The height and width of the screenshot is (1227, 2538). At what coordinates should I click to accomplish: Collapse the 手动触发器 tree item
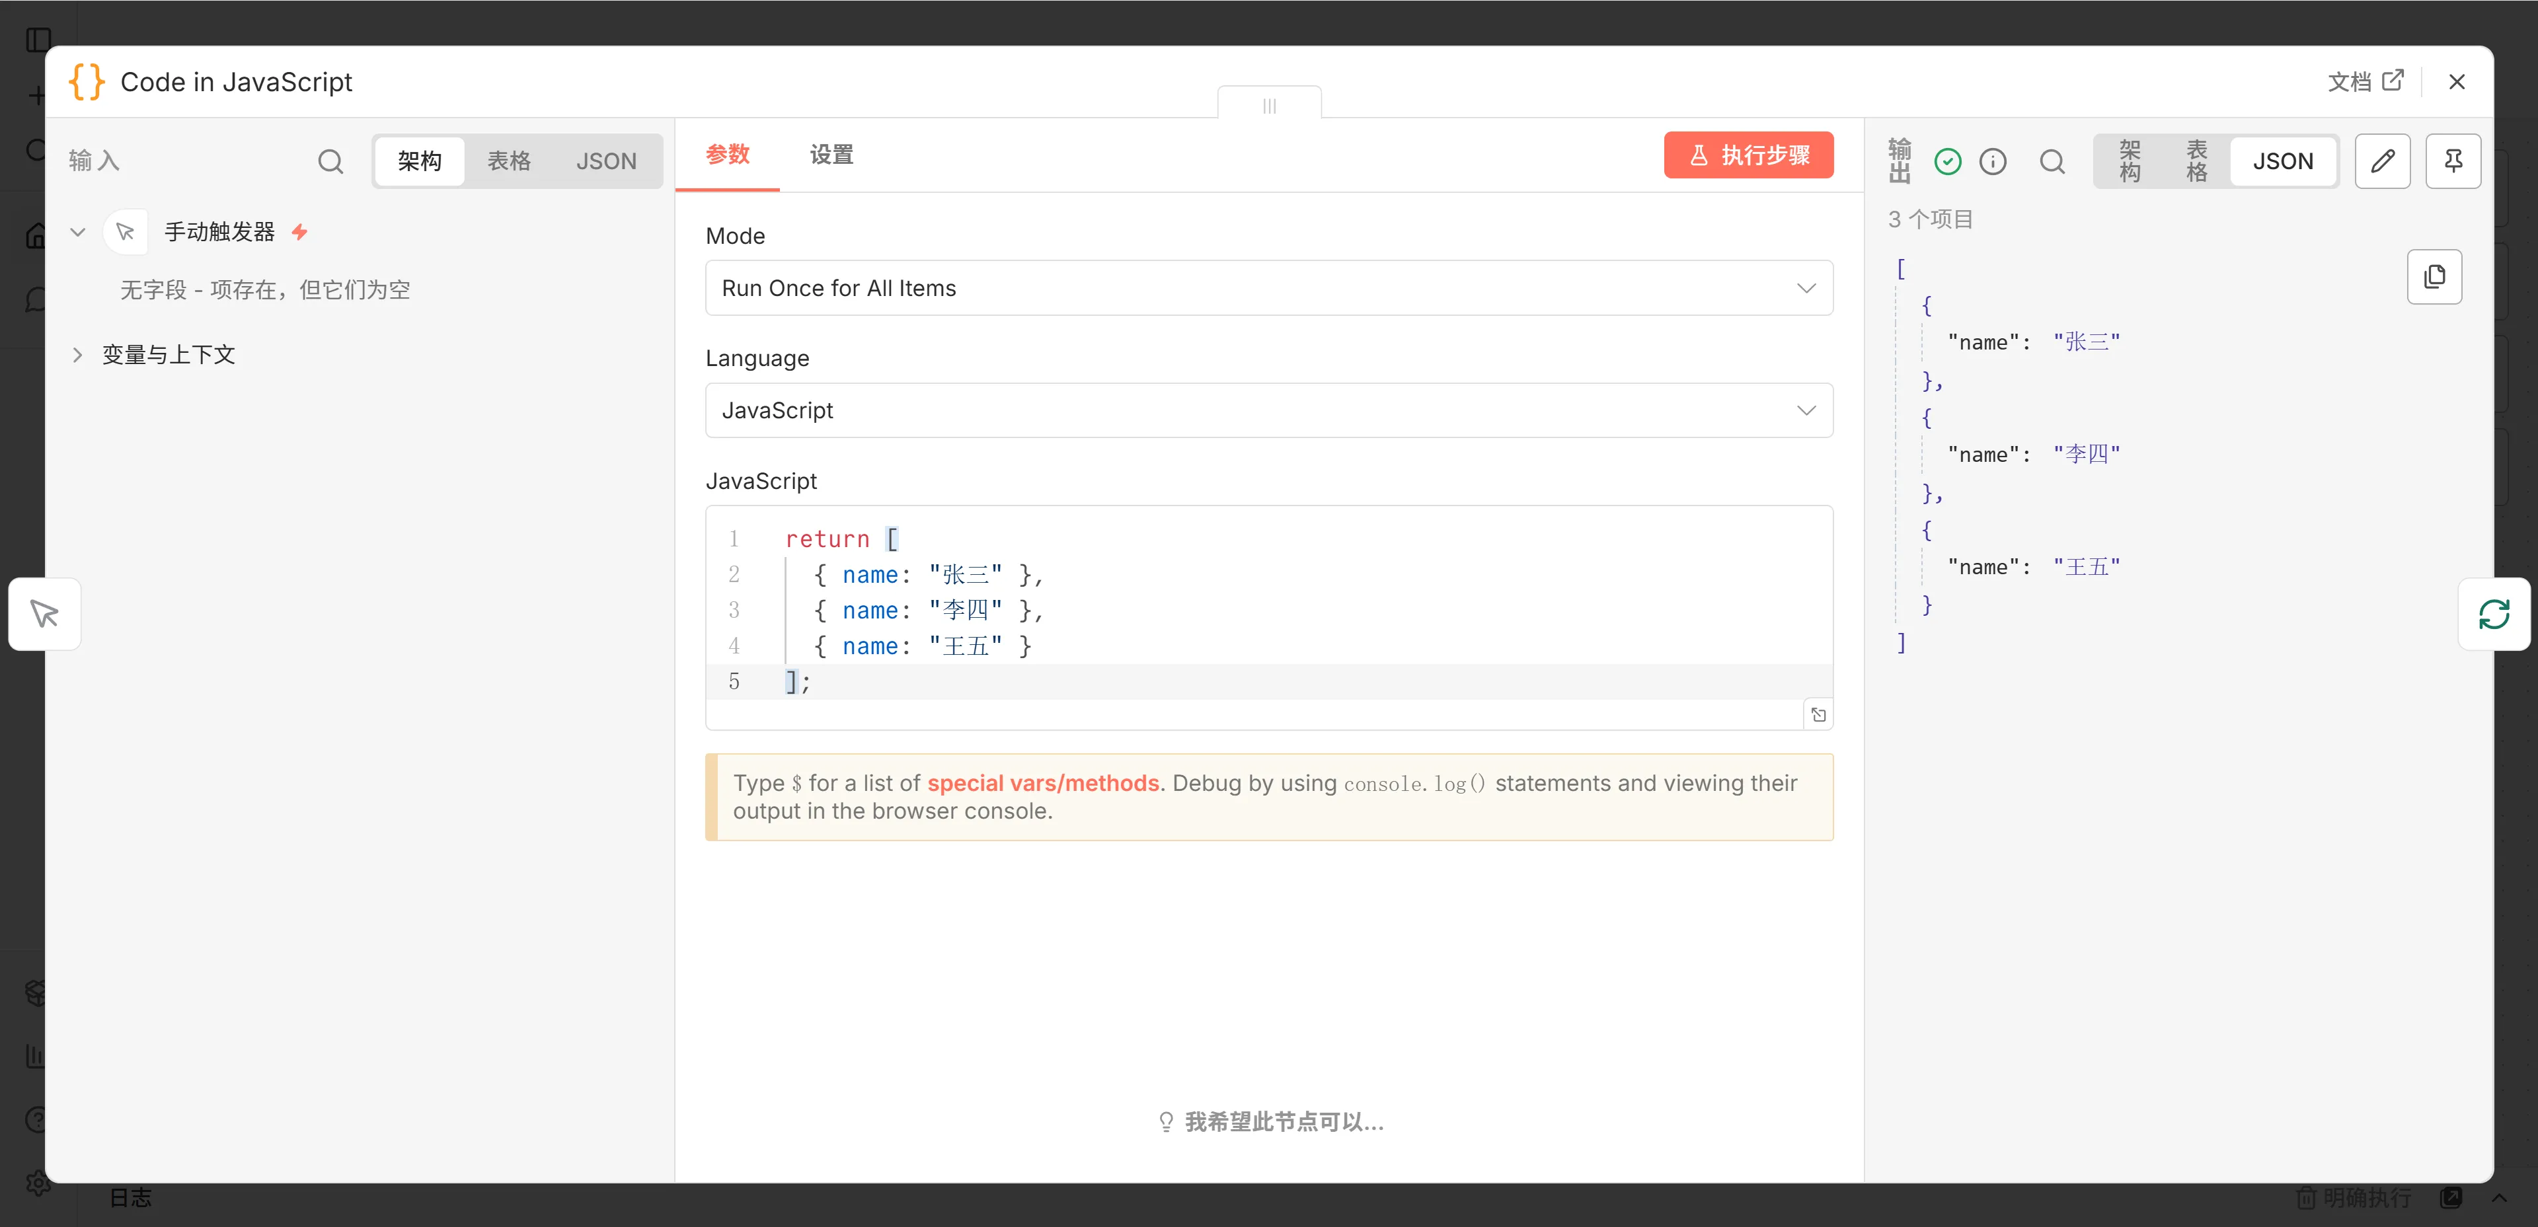coord(78,233)
